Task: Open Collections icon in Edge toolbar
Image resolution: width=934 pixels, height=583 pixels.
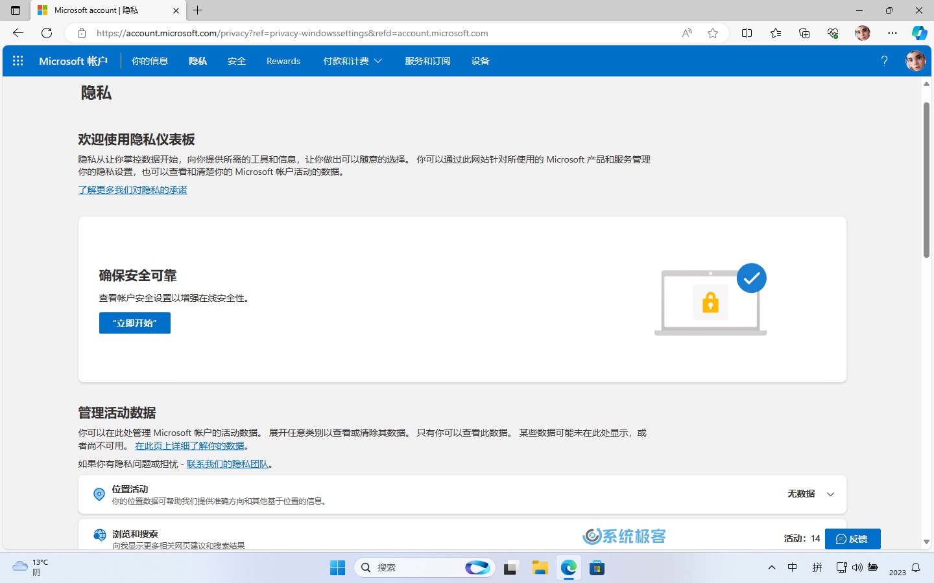Action: coord(804,33)
